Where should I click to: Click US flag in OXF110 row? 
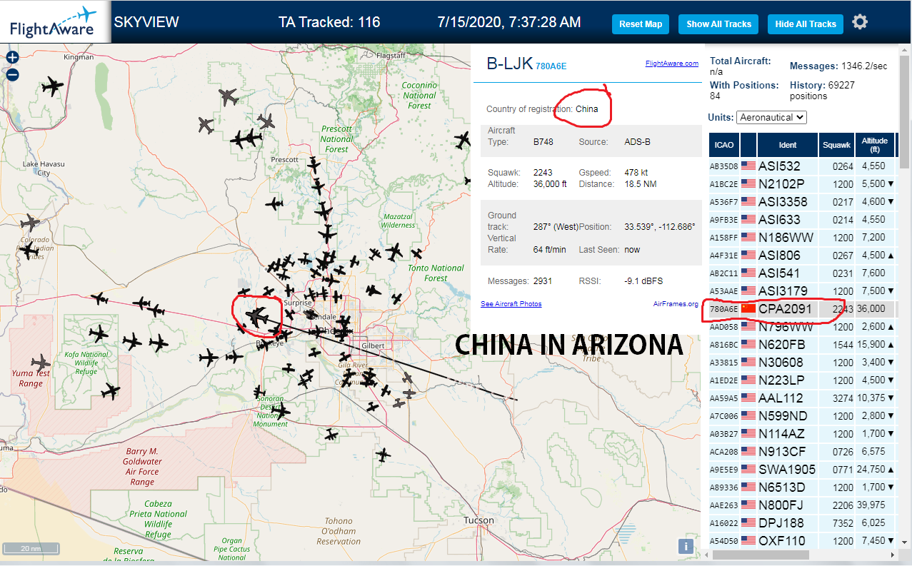click(748, 540)
